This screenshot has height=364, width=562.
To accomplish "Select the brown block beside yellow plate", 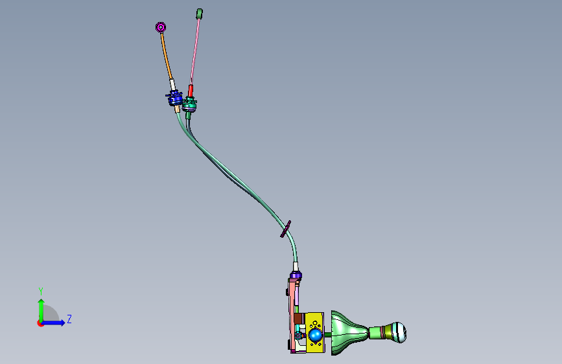I will [299, 318].
